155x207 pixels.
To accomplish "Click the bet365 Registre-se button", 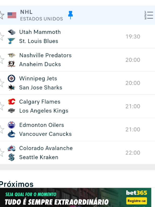I will pyautogui.click(x=136, y=201).
